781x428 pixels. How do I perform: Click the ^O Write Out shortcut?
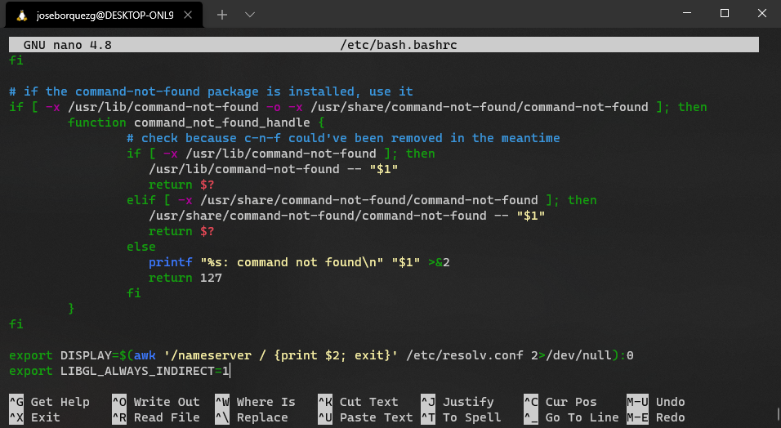[156, 402]
